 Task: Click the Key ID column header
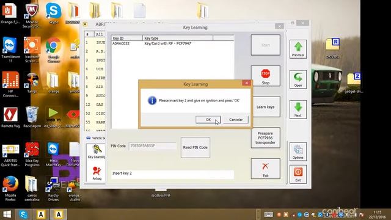[x=127, y=38]
